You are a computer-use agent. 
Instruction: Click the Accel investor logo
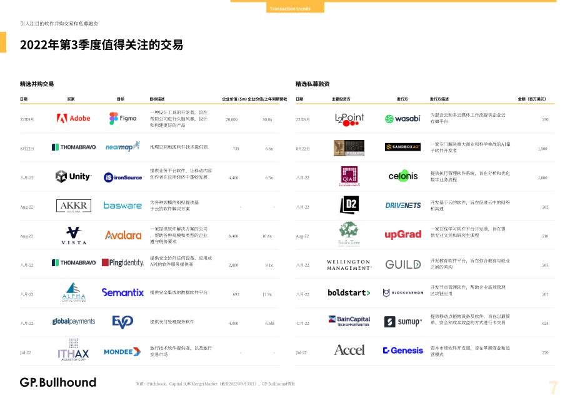pyautogui.click(x=349, y=350)
